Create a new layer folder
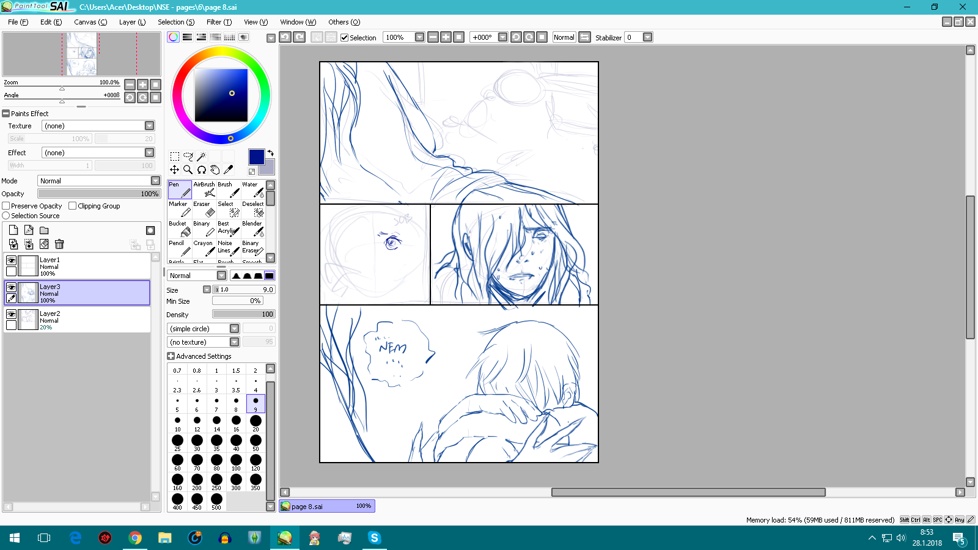This screenshot has width=978, height=550. [x=44, y=230]
